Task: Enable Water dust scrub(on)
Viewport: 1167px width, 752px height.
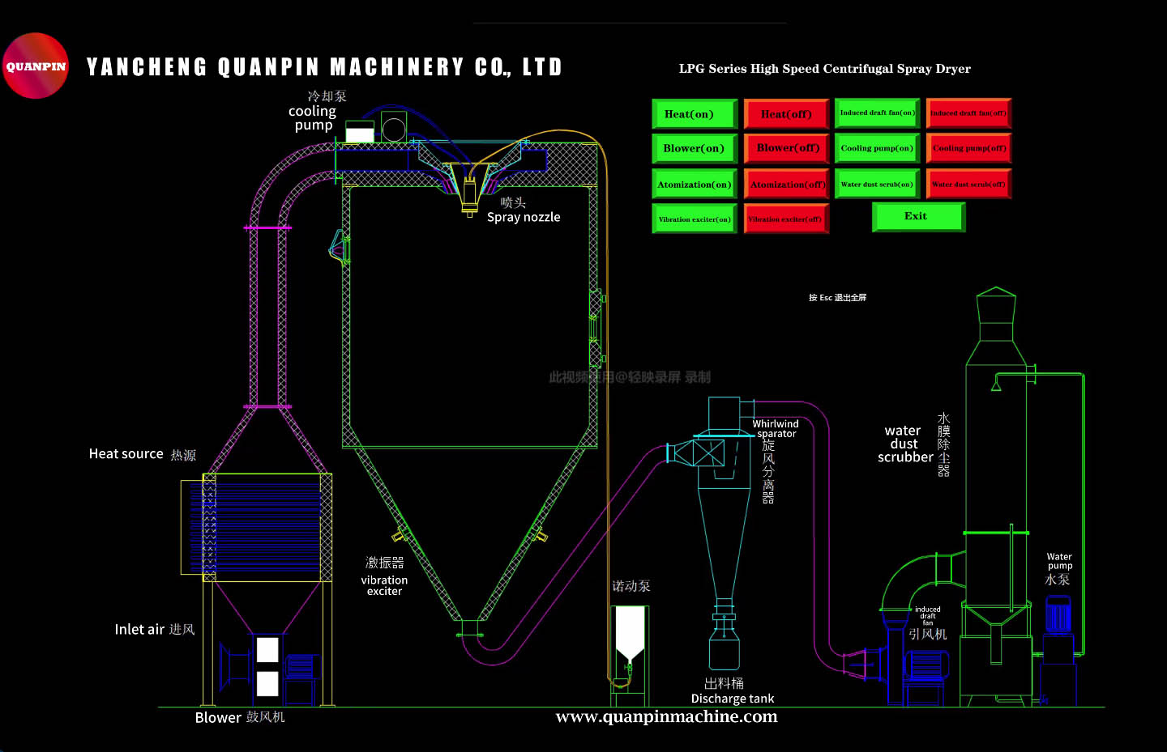Action: pos(878,184)
